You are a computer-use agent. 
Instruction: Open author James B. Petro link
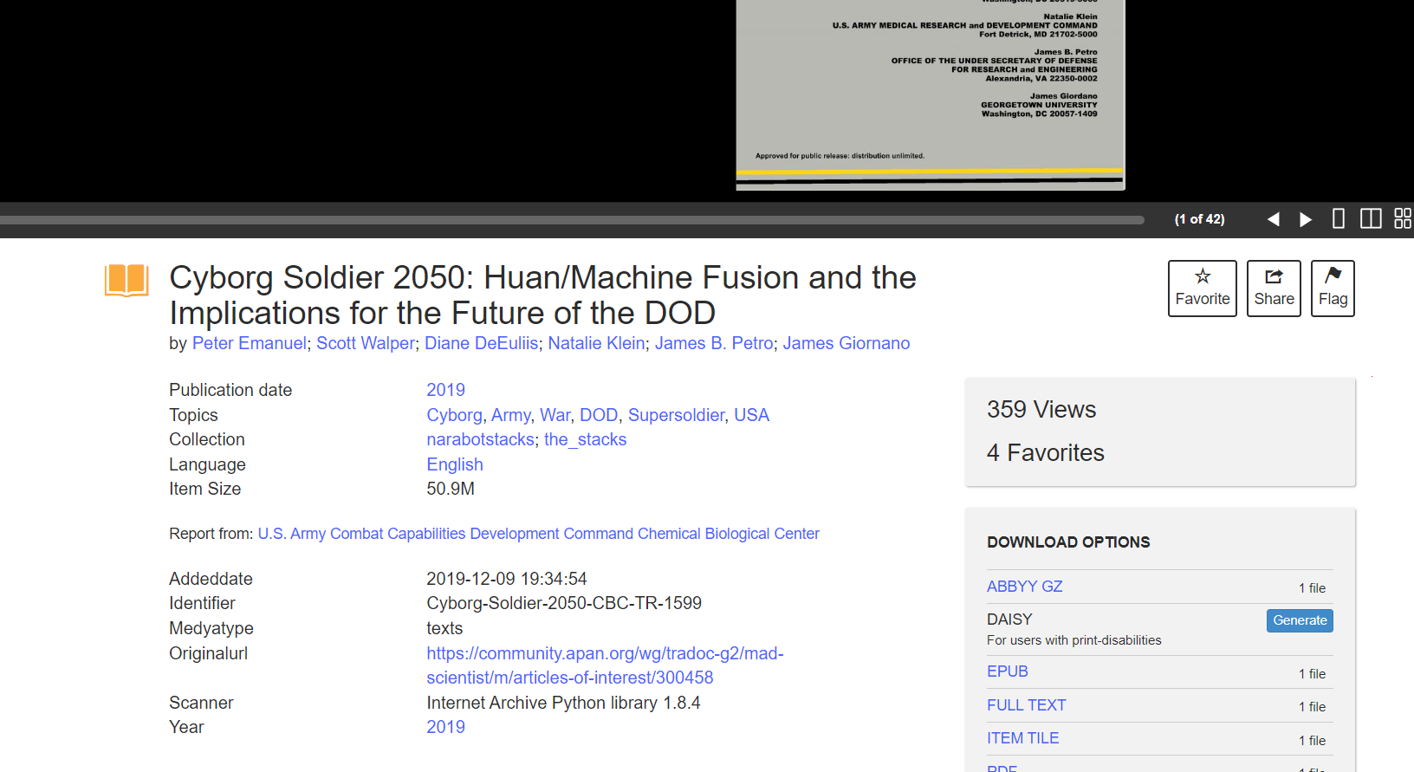(x=714, y=343)
